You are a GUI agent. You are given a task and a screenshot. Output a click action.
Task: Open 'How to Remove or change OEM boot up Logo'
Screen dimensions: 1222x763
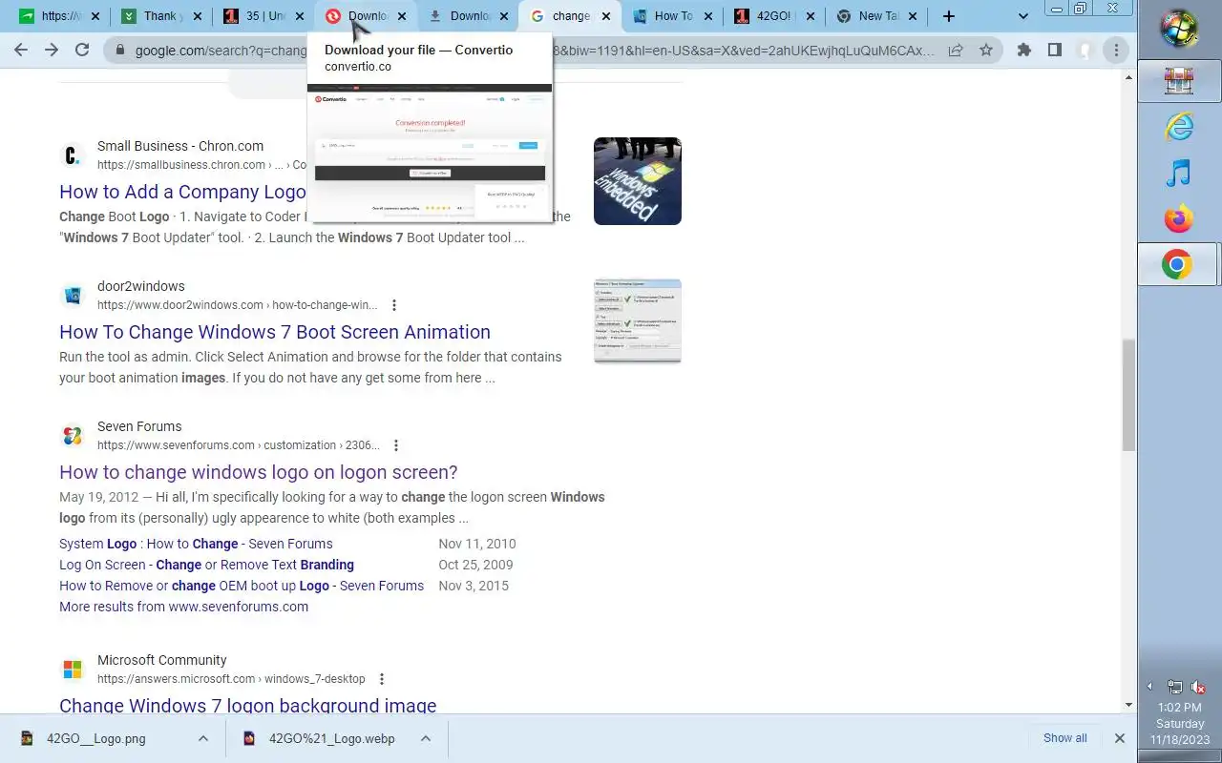(x=242, y=586)
